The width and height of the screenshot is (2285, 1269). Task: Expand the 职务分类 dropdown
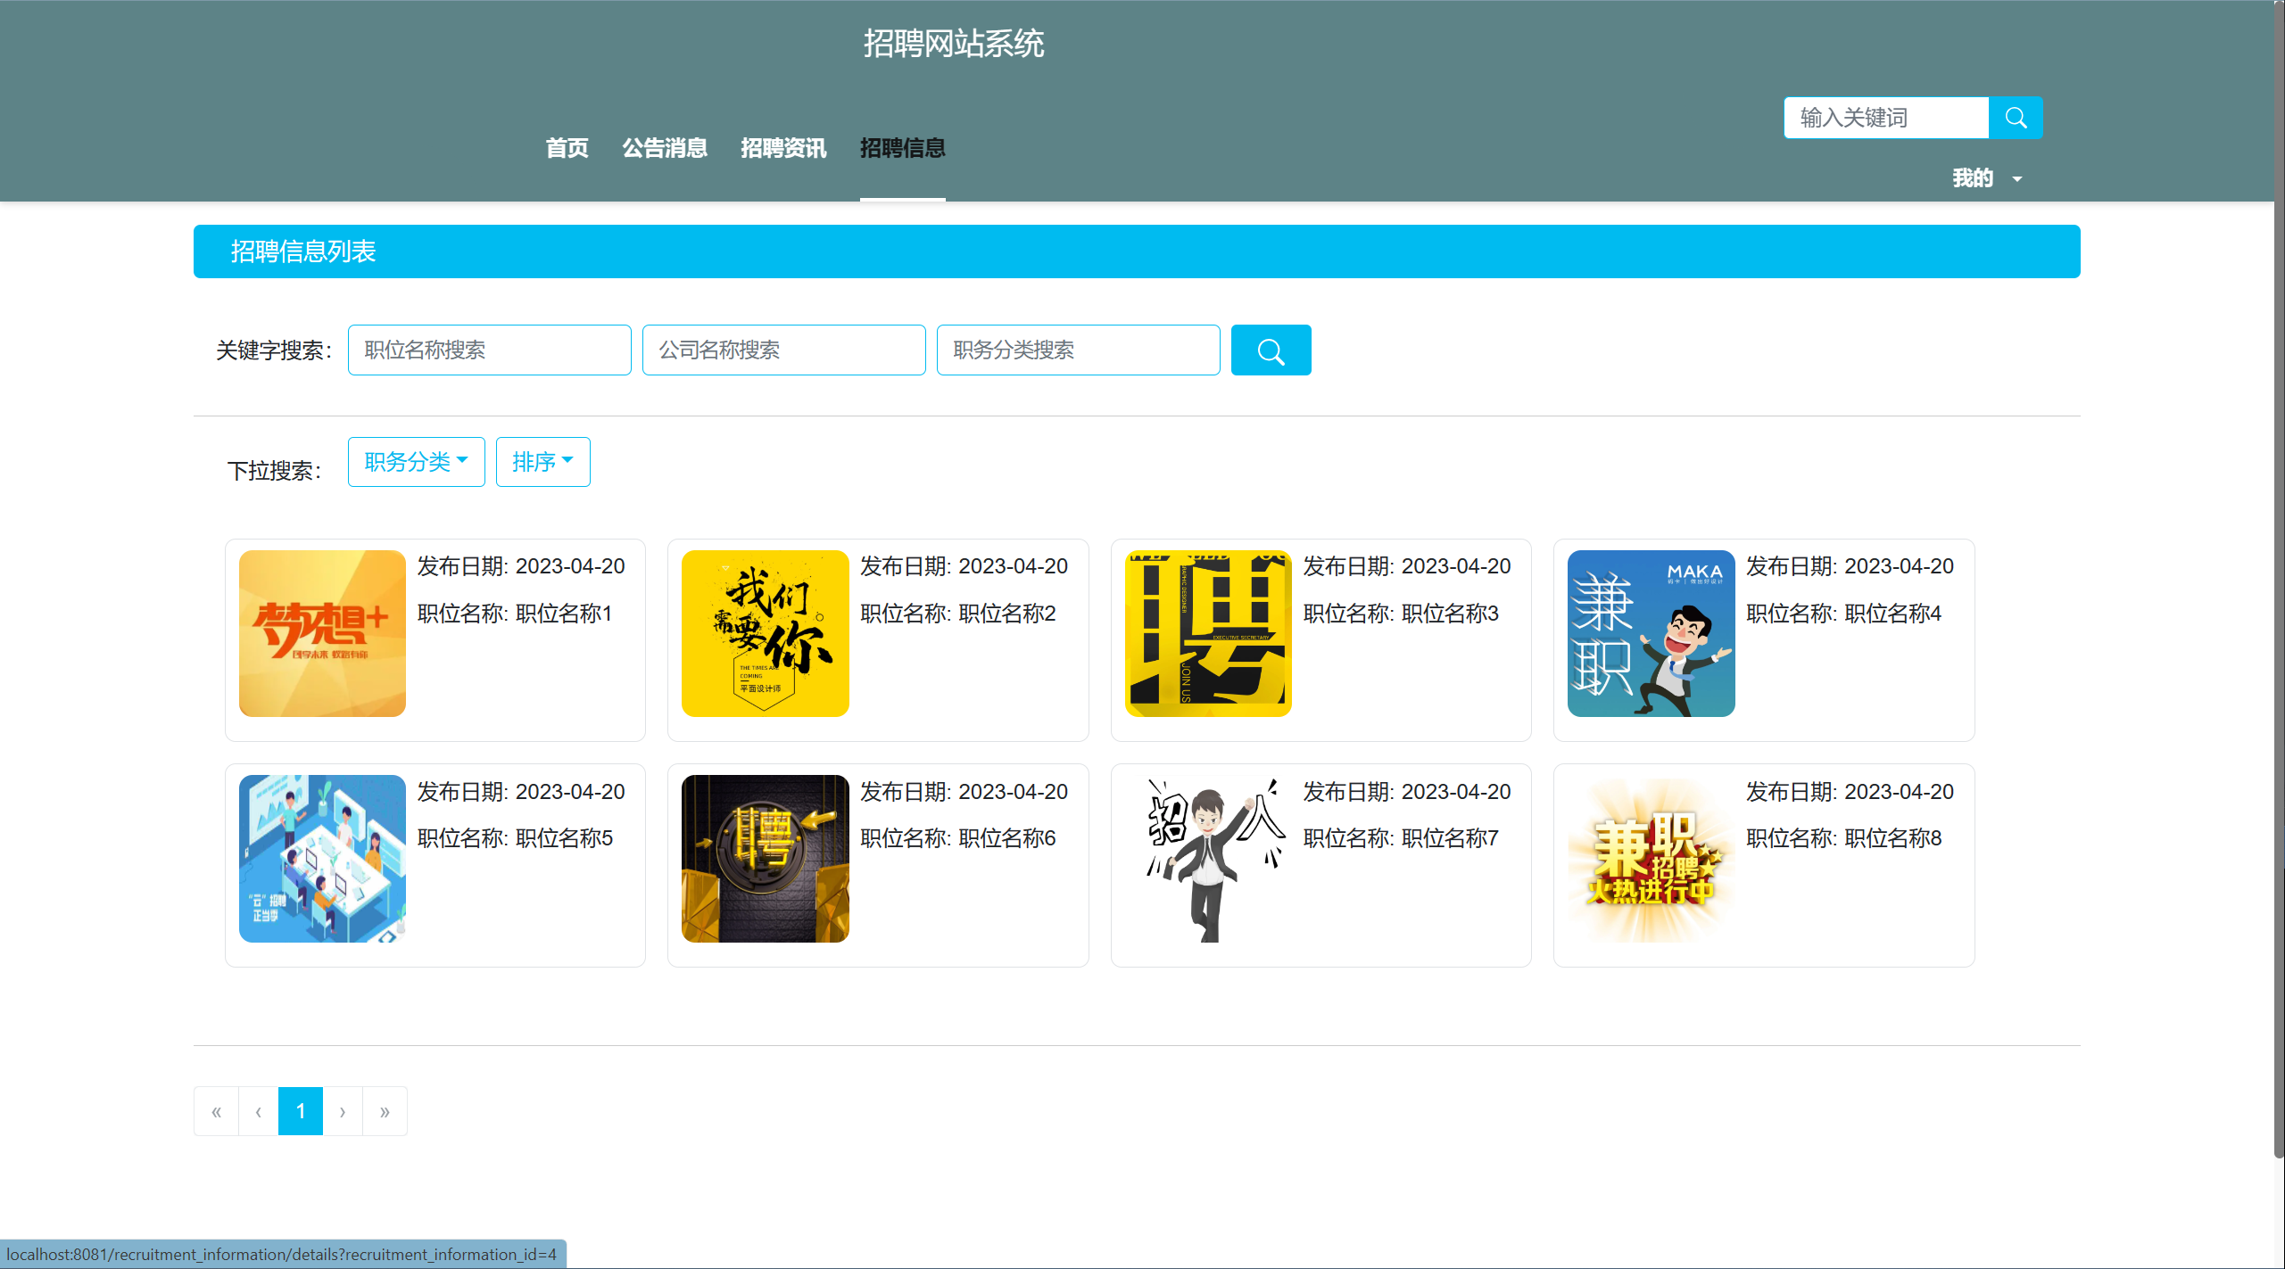pyautogui.click(x=416, y=462)
